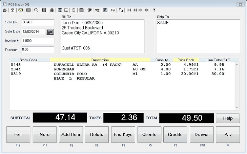Screen dimensions: 247x154
Task: Open the FastKeys panel
Action: pyautogui.click(x=123, y=135)
